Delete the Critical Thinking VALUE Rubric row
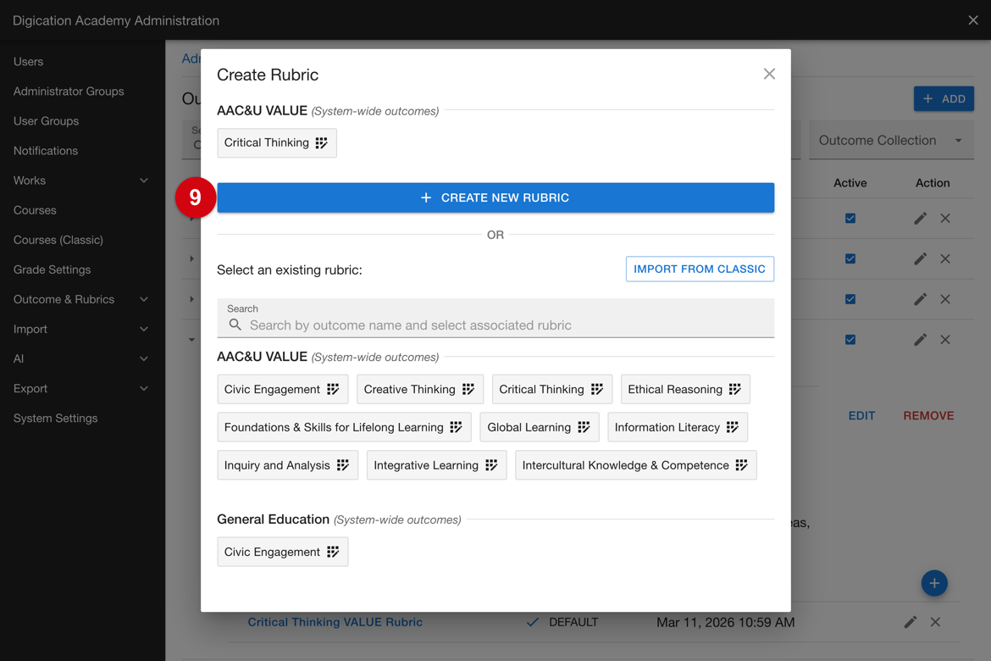Screen dimensions: 991x661 click(935, 622)
